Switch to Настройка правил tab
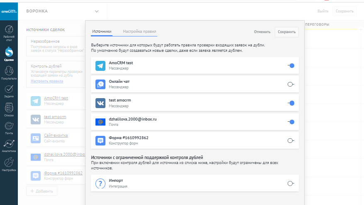This screenshot has width=364, height=205. [140, 31]
